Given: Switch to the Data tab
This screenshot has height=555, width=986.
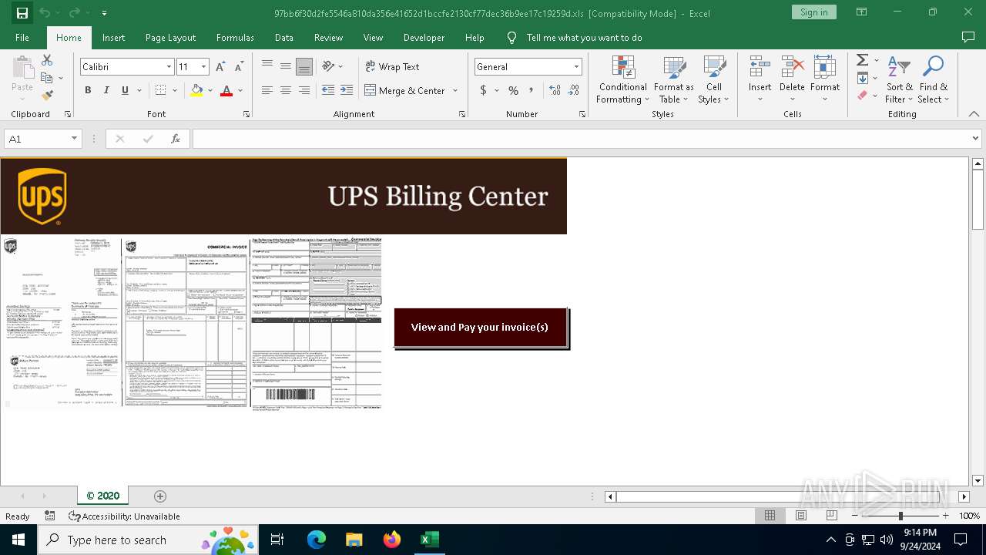Looking at the screenshot, I should [284, 37].
